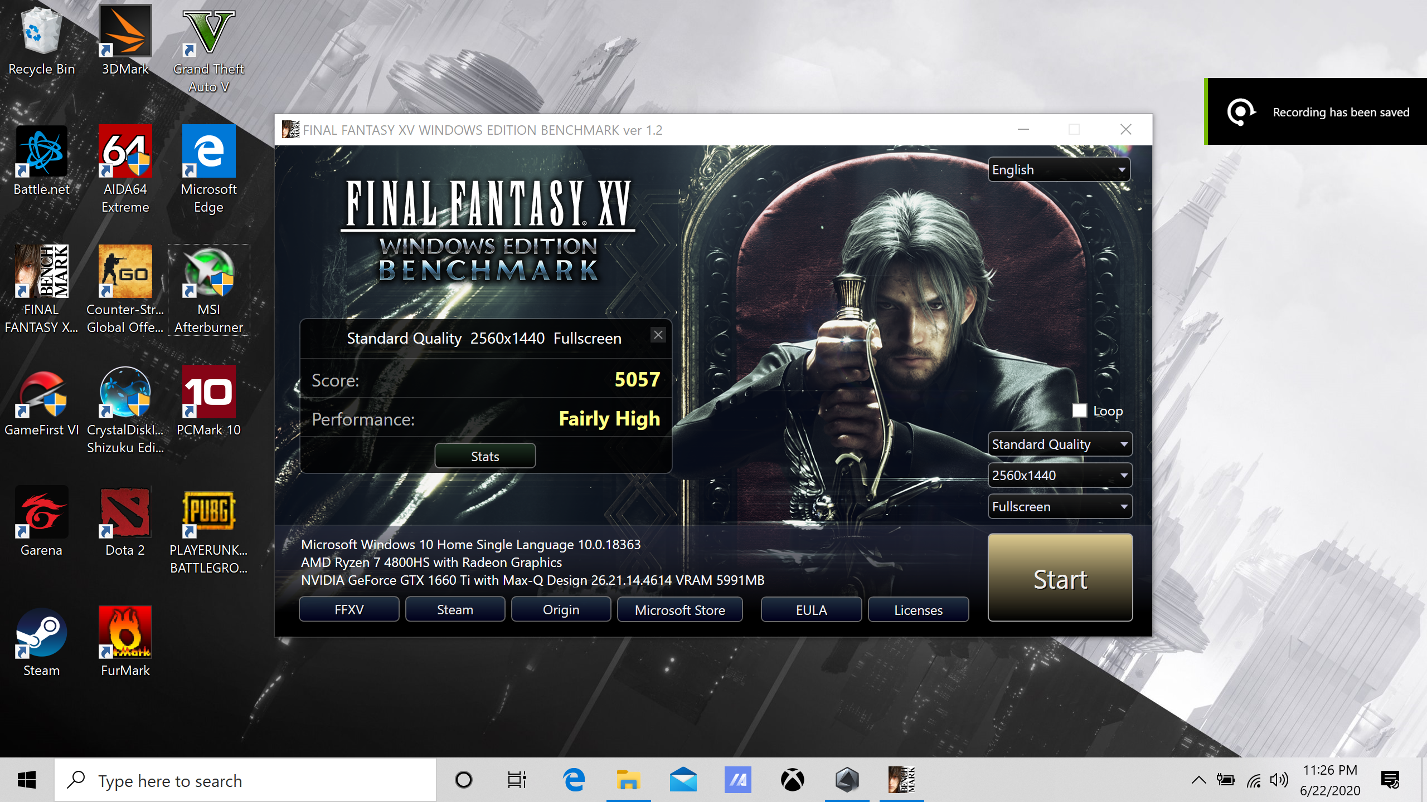The width and height of the screenshot is (1427, 802).
Task: Open the 2560x1440 resolution dropdown
Action: 1060,475
